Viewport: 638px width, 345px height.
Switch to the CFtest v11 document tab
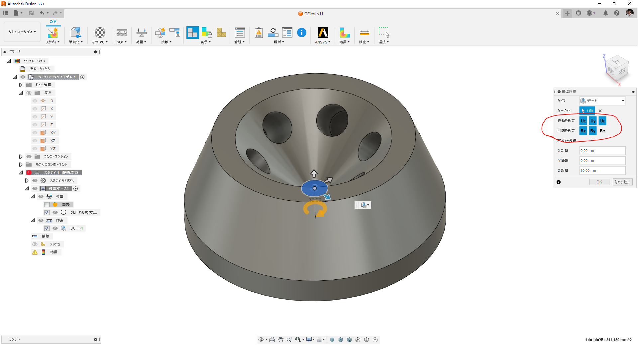[x=311, y=14]
